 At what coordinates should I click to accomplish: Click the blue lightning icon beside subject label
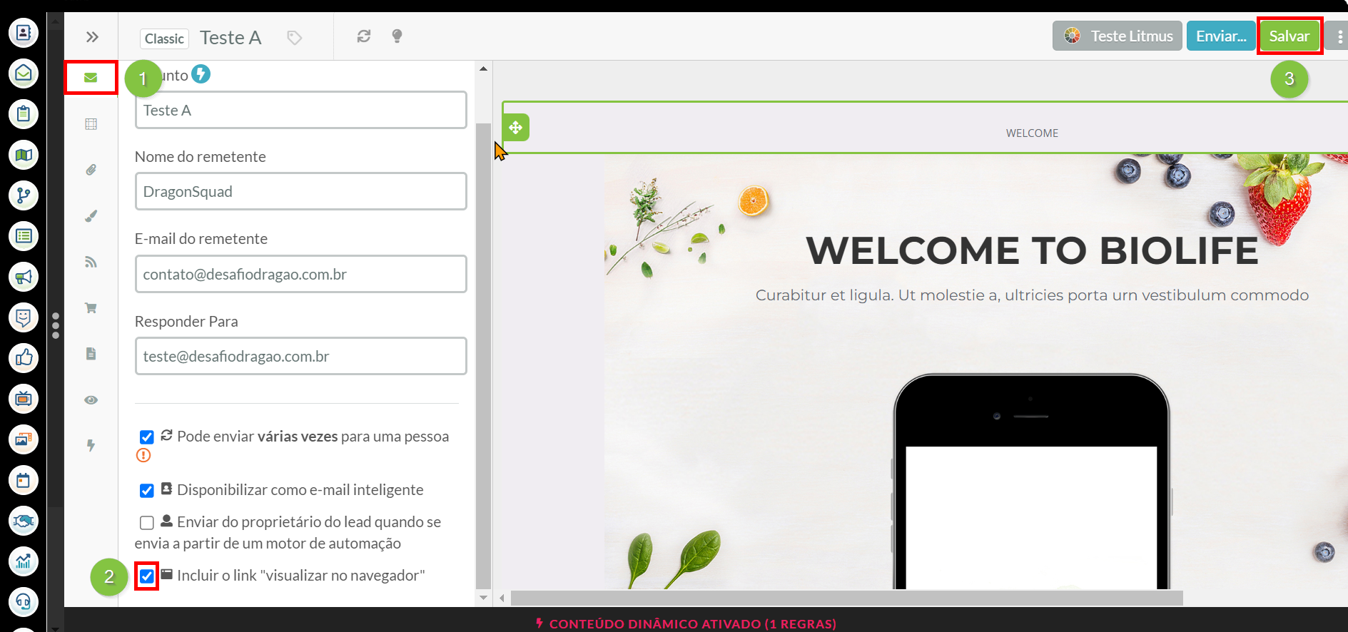201,74
